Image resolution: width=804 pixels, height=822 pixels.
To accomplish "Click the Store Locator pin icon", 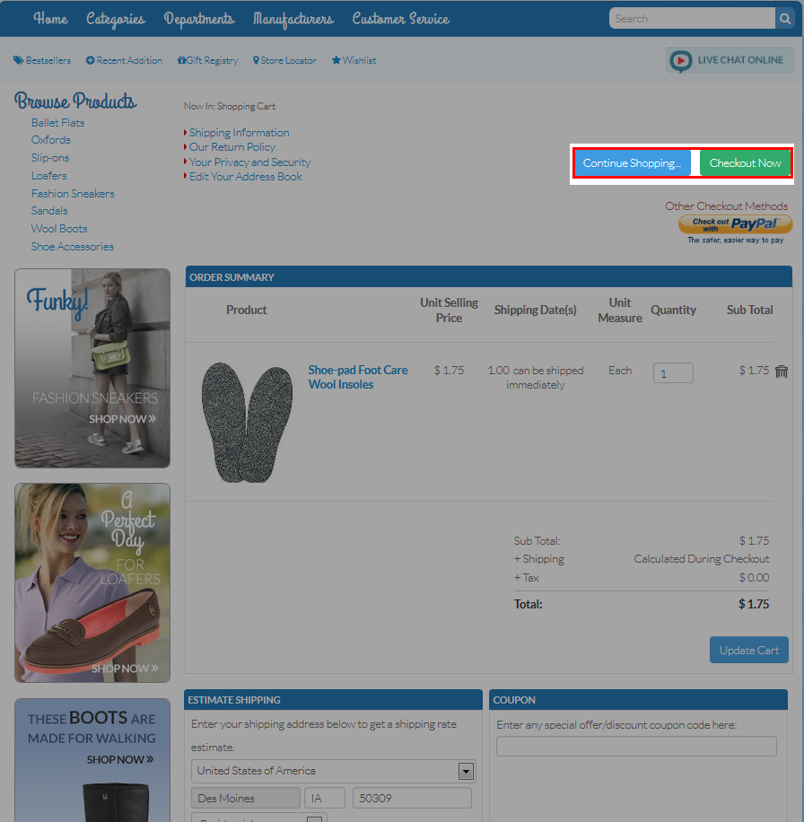I will pos(256,61).
